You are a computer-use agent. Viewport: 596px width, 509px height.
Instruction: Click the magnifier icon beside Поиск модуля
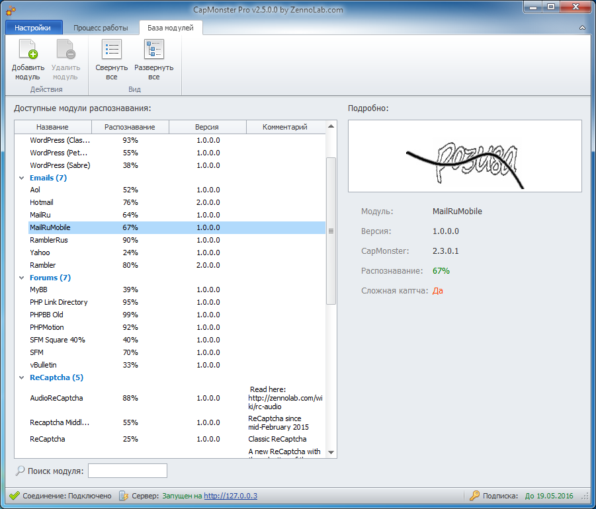click(20, 471)
